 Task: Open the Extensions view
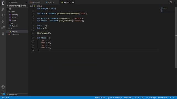click(3, 28)
